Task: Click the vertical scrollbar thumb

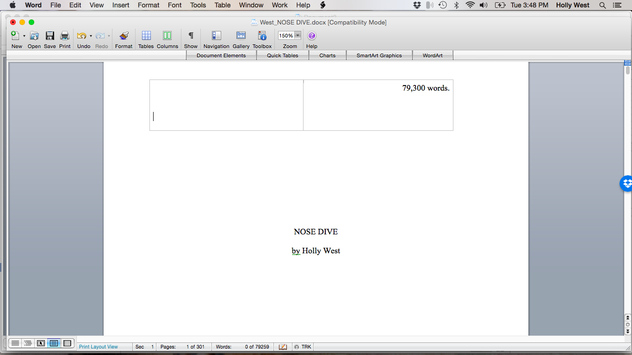Action: pos(628,71)
